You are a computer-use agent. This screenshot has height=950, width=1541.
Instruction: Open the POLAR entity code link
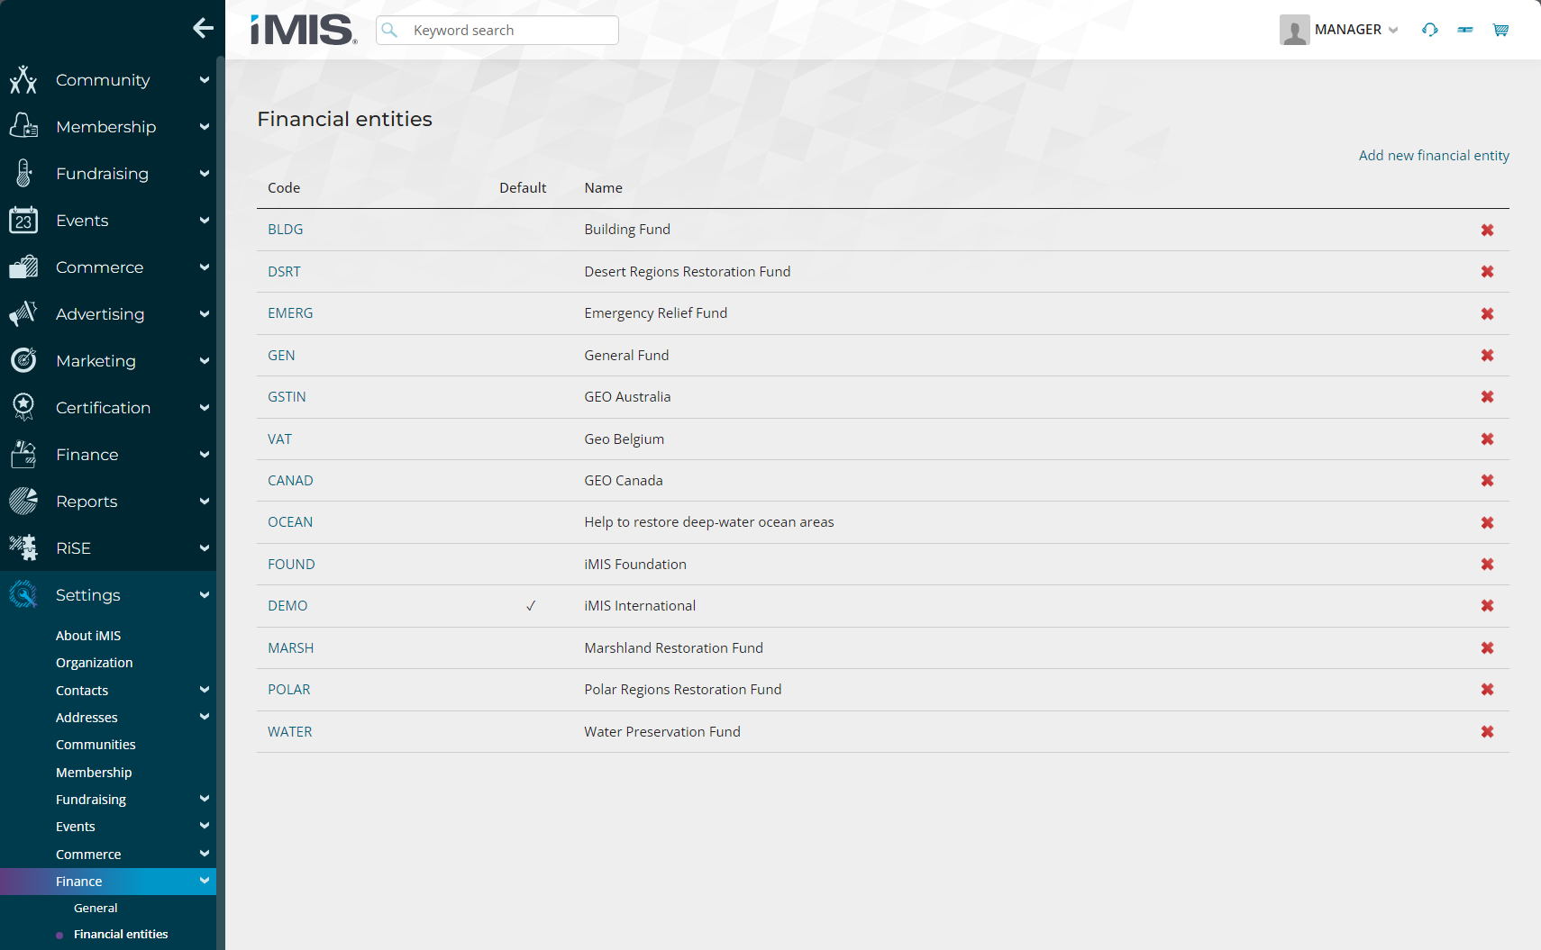pyautogui.click(x=288, y=690)
